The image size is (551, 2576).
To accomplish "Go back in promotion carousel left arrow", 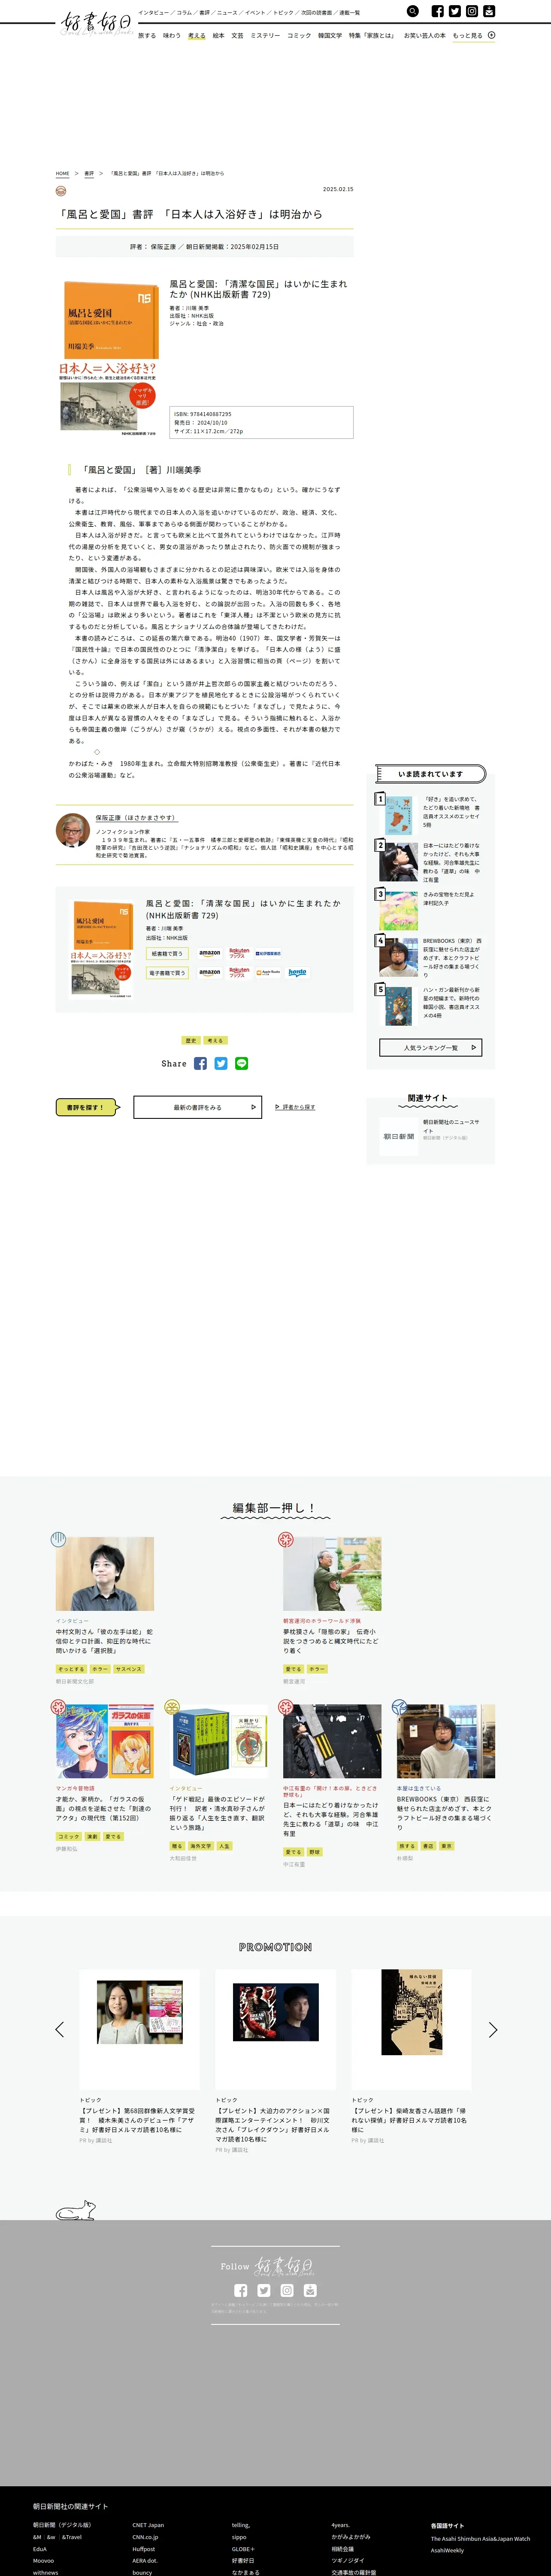I will 59,2029.
